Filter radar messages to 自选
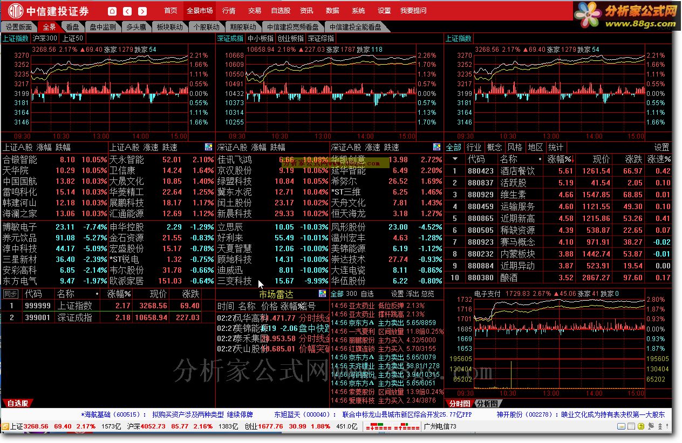The width and height of the screenshot is (682, 443). 367,294
